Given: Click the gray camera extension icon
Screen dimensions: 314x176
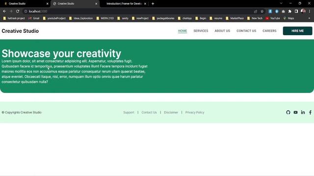Looking at the screenshot, I should click(283, 11).
